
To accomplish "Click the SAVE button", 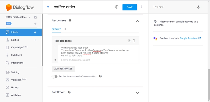I will coord(130,7).
